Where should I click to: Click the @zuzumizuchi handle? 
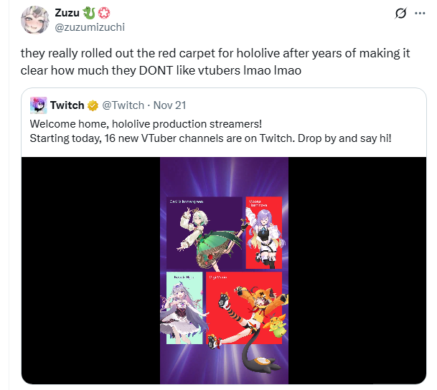click(x=88, y=27)
